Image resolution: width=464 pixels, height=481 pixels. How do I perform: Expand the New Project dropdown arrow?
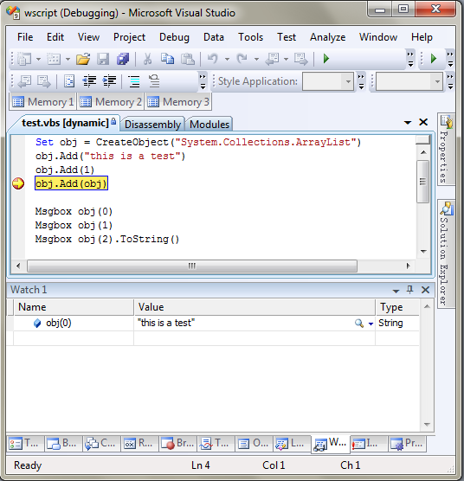click(x=38, y=59)
